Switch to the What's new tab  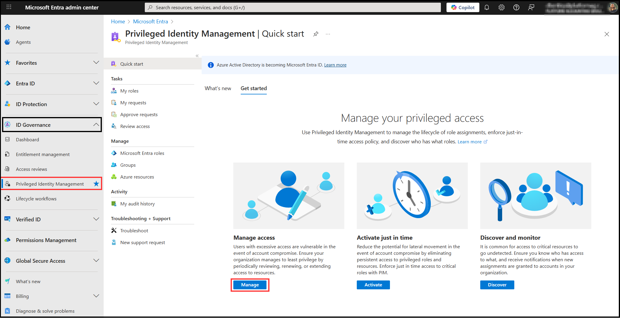click(218, 88)
